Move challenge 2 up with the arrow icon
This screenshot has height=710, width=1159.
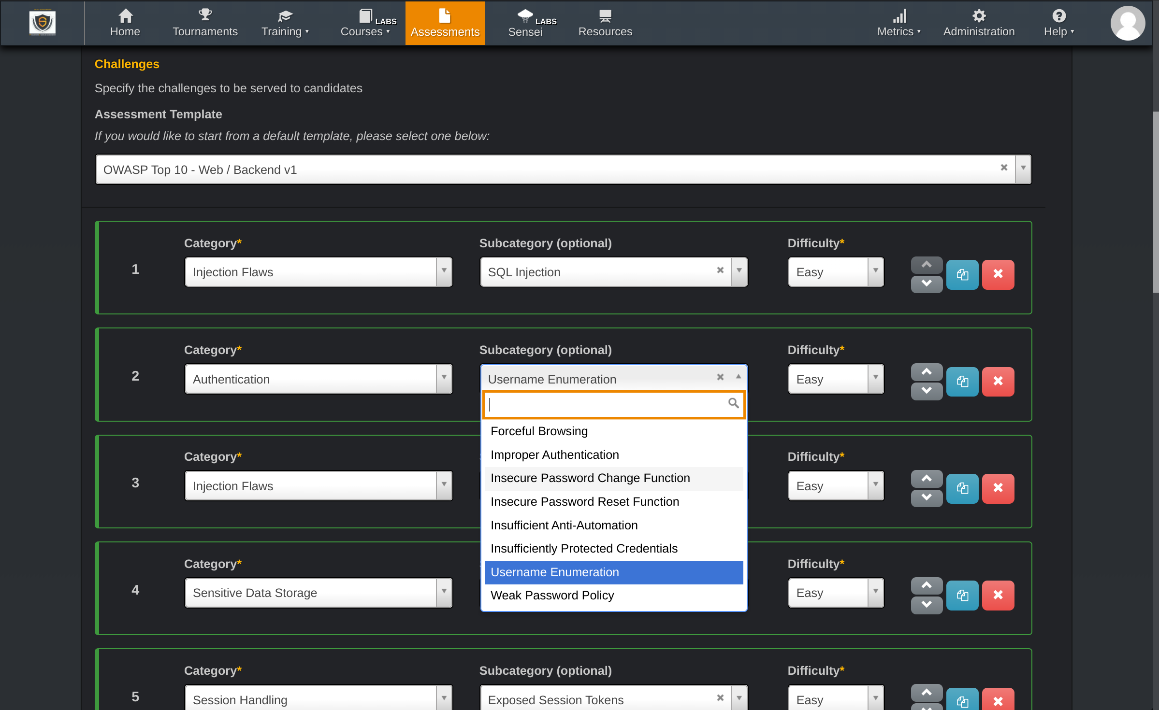click(x=926, y=371)
